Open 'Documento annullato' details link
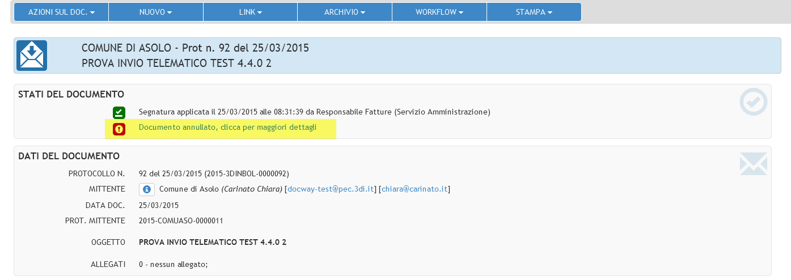This screenshot has height=280, width=791. (x=227, y=128)
